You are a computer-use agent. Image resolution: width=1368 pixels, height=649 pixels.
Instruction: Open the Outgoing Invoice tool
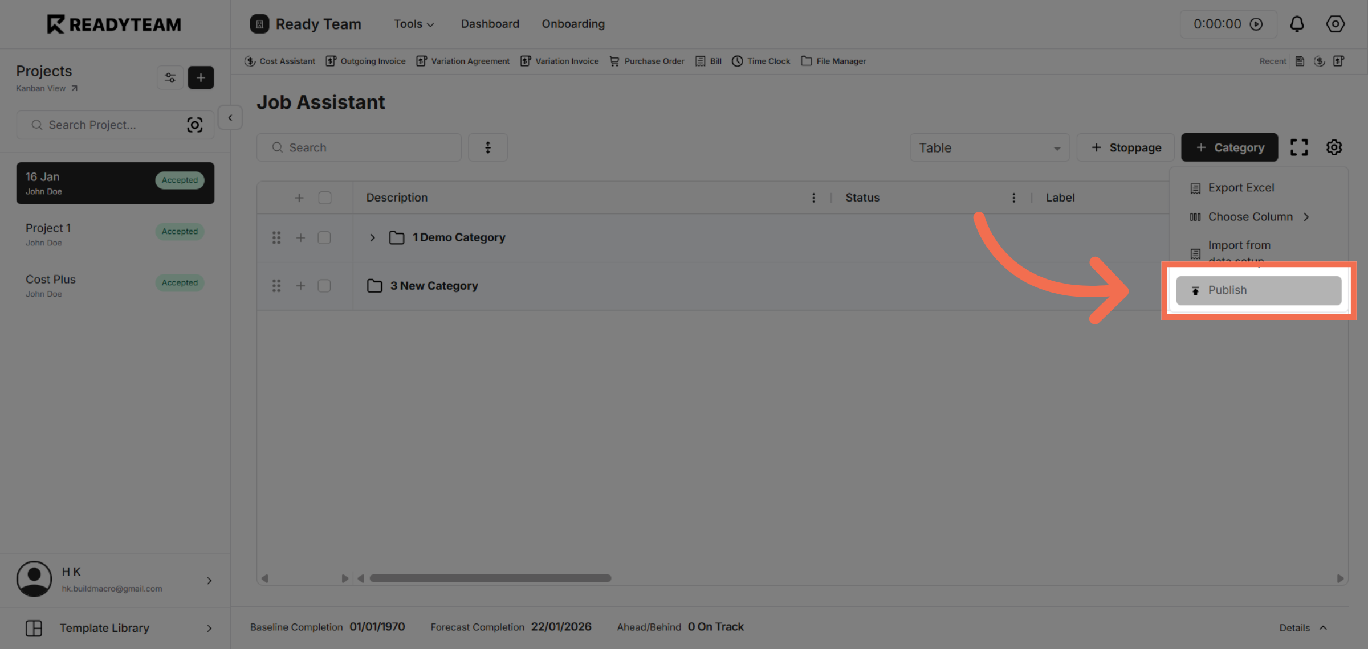(365, 61)
